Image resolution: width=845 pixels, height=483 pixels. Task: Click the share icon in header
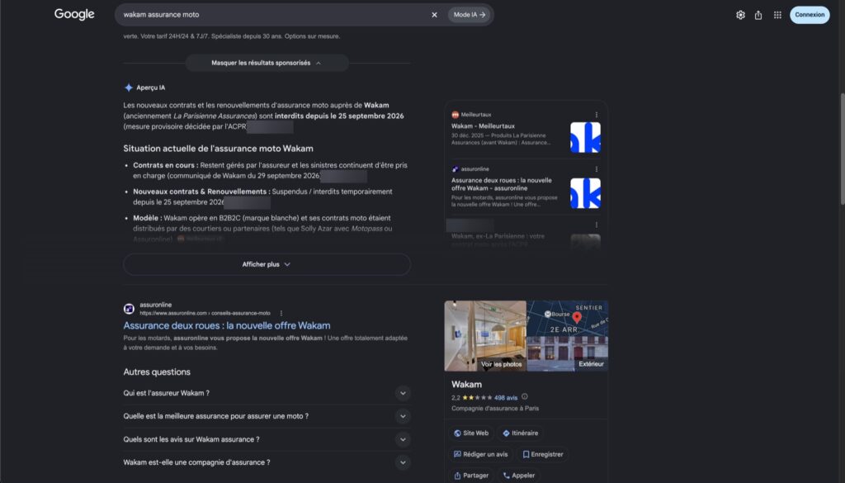[758, 15]
